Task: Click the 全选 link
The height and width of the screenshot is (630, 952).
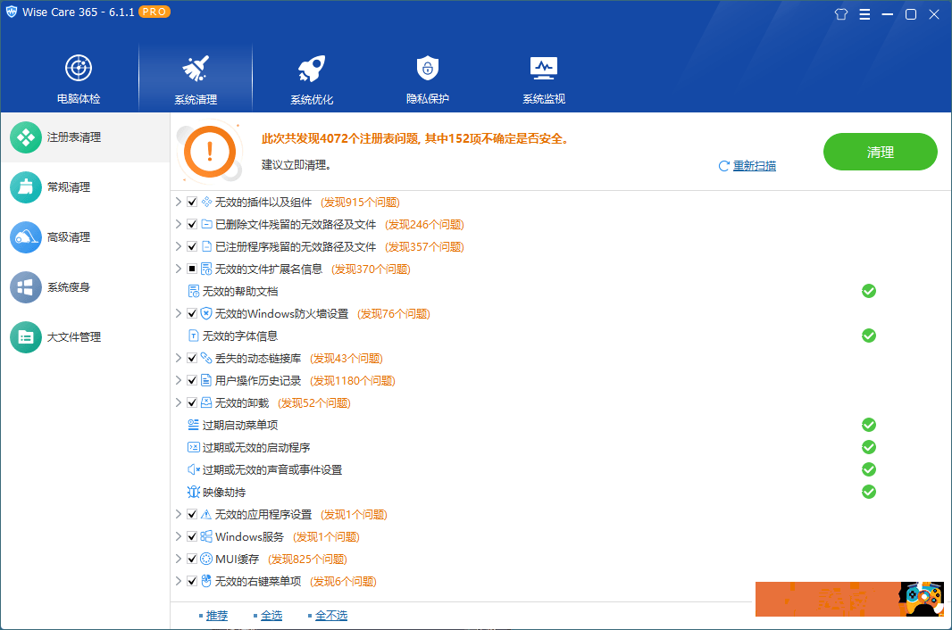Action: pos(271,616)
